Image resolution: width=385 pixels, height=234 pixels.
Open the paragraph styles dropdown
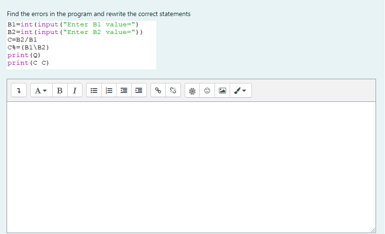[x=41, y=91]
